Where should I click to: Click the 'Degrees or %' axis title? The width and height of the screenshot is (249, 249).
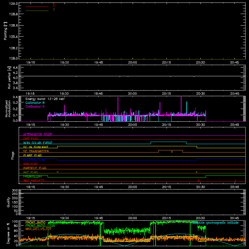8,233
